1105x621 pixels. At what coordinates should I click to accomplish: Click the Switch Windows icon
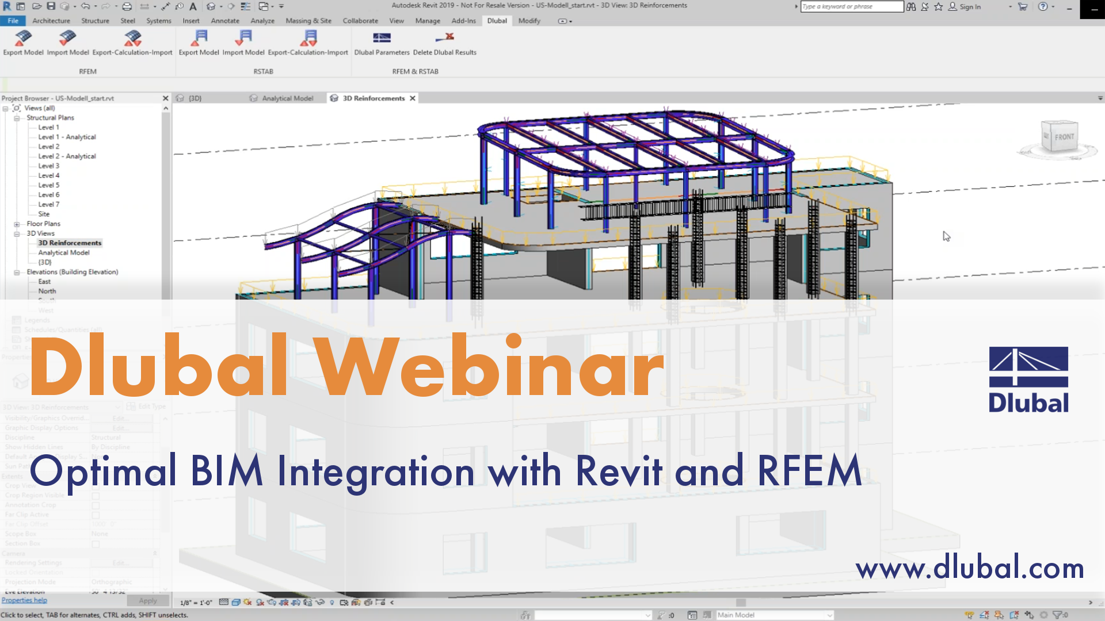[x=264, y=6]
